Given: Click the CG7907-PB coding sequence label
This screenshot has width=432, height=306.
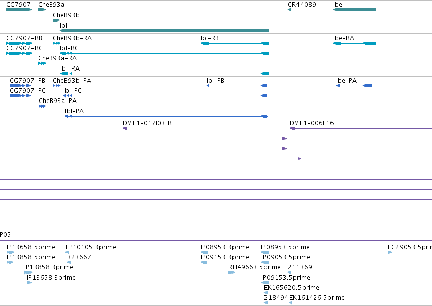Looking at the screenshot, I should 27,81.
